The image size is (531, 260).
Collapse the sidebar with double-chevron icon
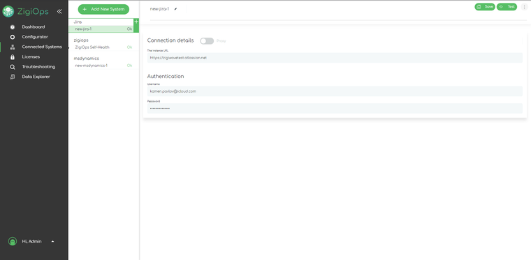pyautogui.click(x=59, y=11)
